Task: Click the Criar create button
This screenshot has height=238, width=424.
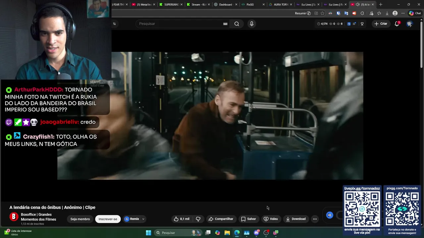Action: [x=381, y=24]
